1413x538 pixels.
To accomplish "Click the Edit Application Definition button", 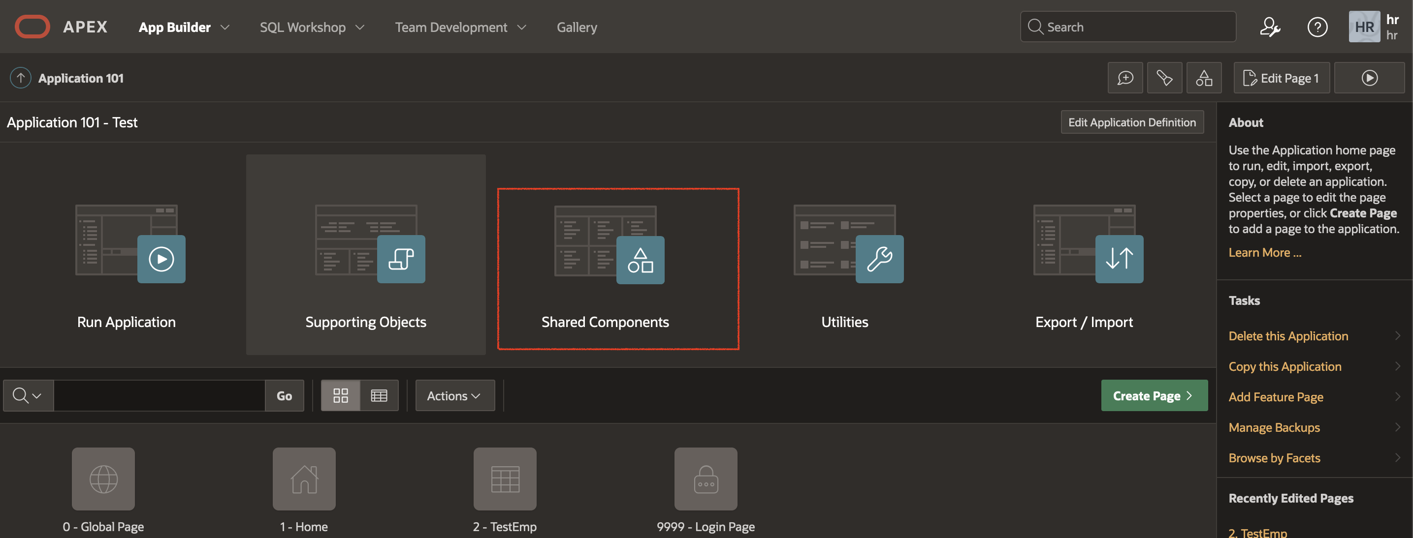I will coord(1131,121).
